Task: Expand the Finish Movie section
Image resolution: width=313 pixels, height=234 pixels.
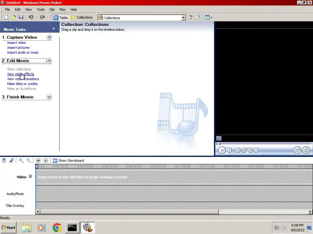Action: tap(49, 97)
